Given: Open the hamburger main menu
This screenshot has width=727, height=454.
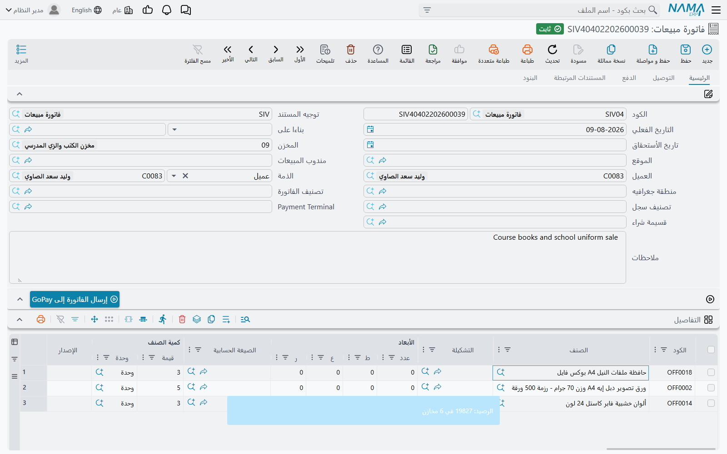Looking at the screenshot, I should [716, 10].
